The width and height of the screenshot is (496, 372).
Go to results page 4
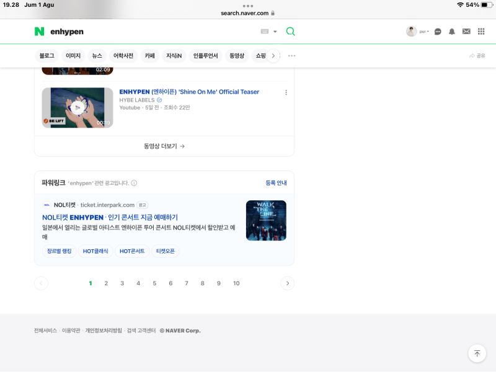tap(138, 283)
